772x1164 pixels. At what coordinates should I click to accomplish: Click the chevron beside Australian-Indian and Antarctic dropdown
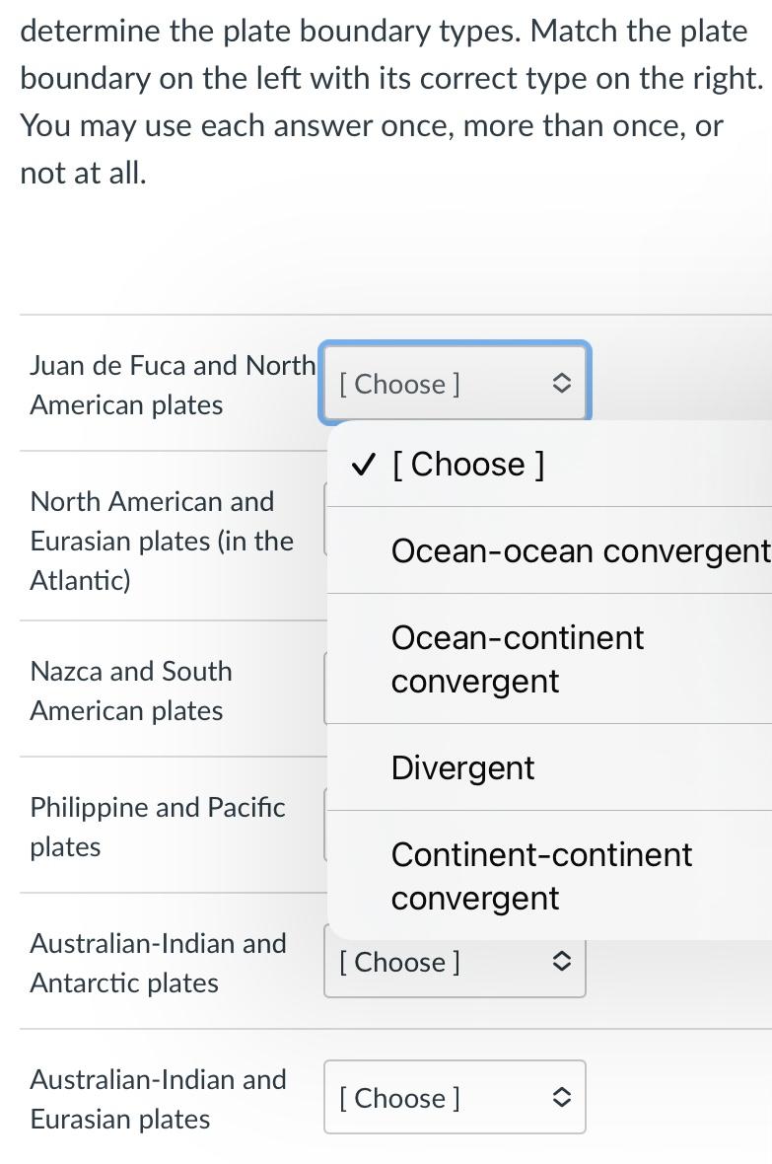pyautogui.click(x=561, y=962)
